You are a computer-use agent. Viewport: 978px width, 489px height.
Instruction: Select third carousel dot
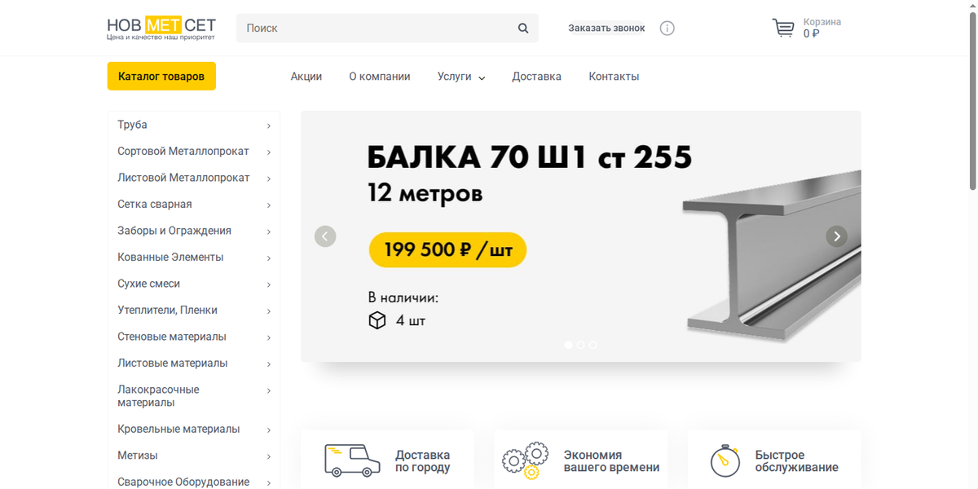593,345
